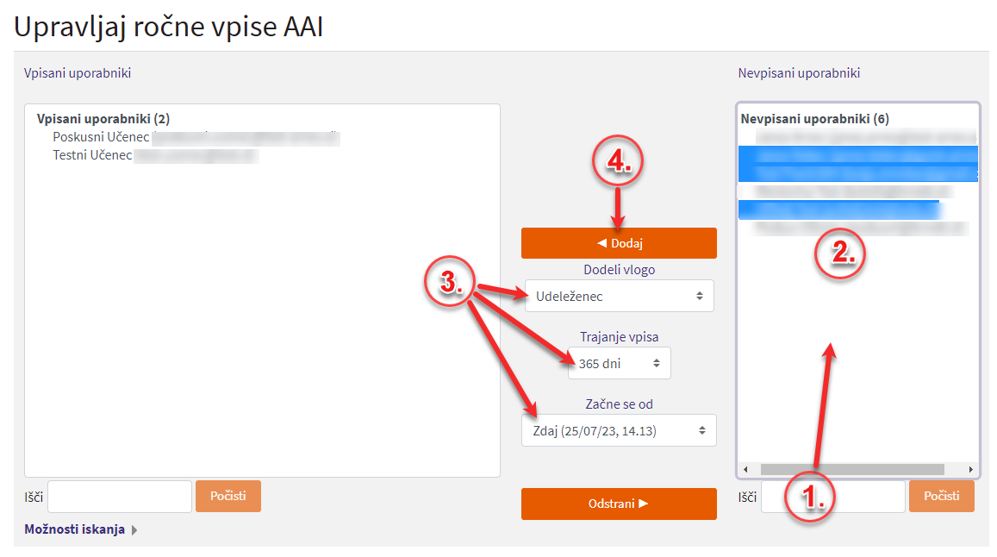The width and height of the screenshot is (997, 557).
Task: Select Poskusni Učenec in the enrolled list
Action: [x=102, y=137]
